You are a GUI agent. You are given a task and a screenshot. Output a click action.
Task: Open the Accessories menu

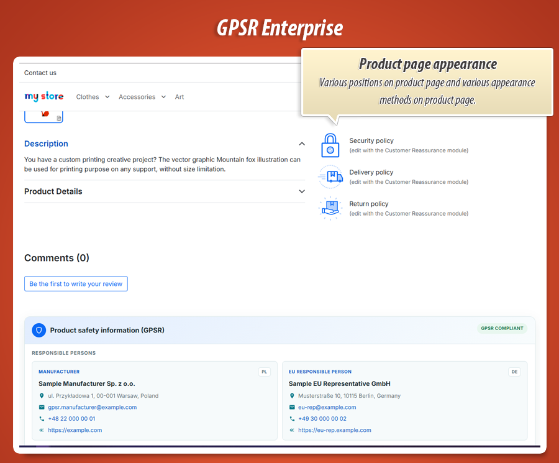point(137,97)
